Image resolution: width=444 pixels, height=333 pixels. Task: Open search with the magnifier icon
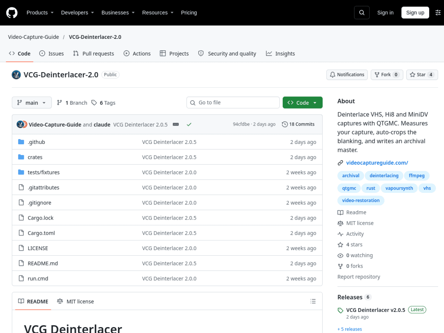pos(362,12)
